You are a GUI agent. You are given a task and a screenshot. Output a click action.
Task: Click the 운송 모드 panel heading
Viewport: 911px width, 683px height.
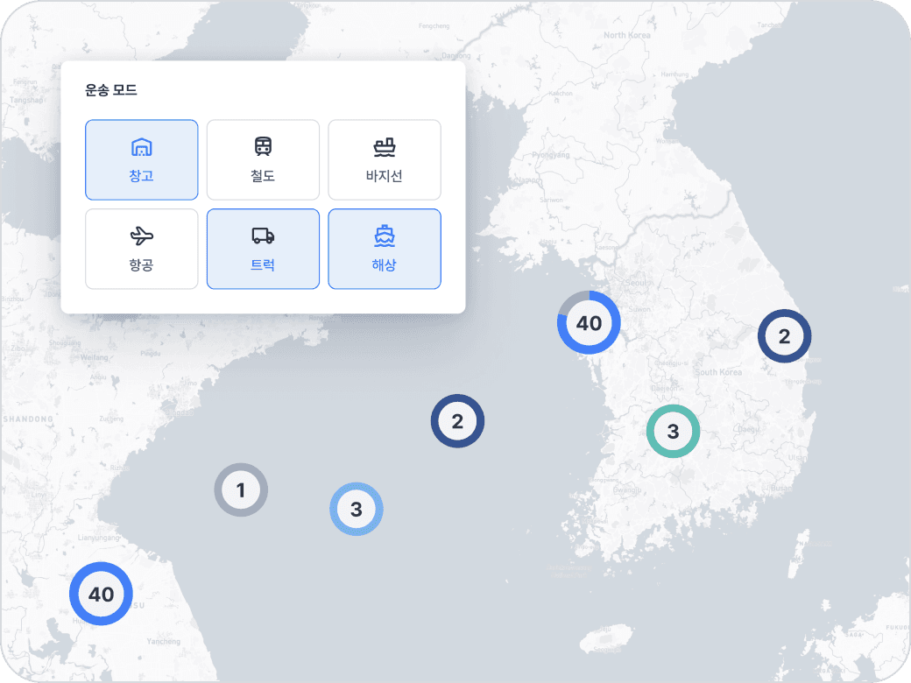111,90
